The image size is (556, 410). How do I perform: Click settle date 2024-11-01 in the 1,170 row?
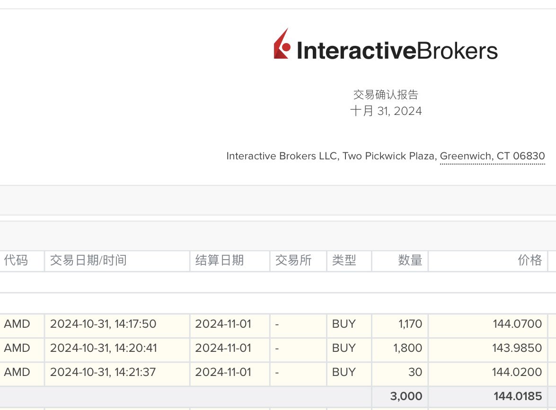223,324
